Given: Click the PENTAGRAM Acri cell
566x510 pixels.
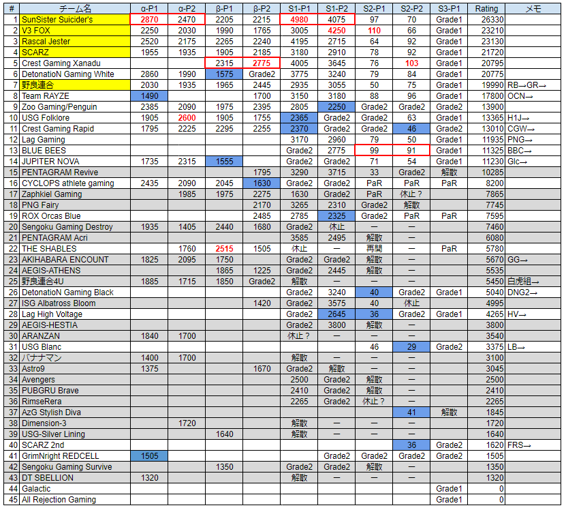Looking at the screenshot, I should click(75, 237).
